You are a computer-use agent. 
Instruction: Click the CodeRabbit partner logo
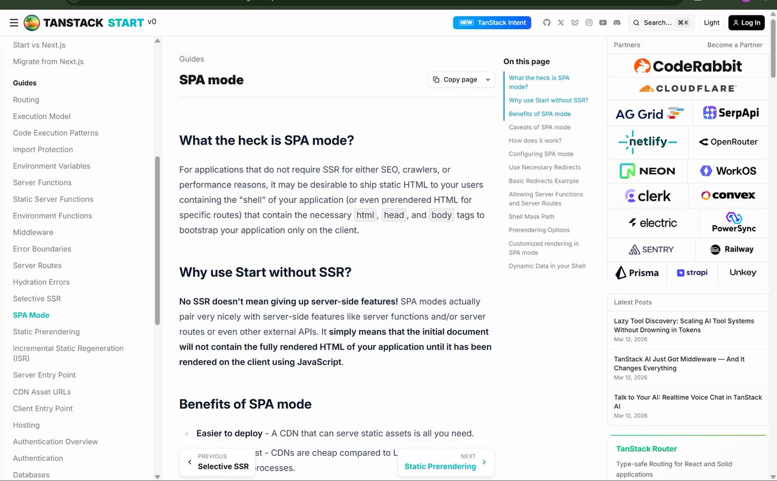[x=688, y=65]
